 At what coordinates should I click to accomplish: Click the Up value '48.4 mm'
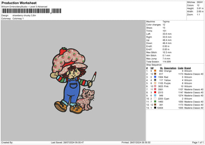coord(167,40)
